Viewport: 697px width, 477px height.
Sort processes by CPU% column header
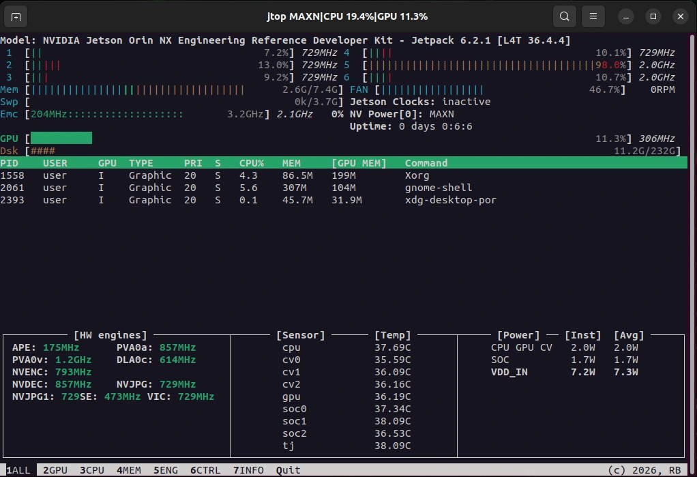(x=252, y=163)
